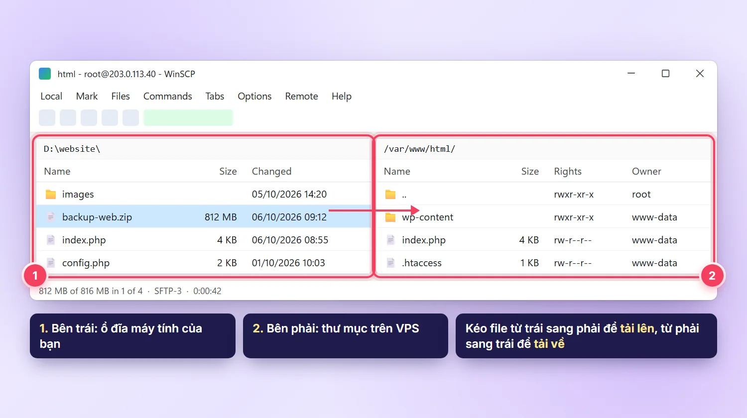Sort local panel by Size column
Viewport: 747px width, 418px height.
[x=228, y=171]
